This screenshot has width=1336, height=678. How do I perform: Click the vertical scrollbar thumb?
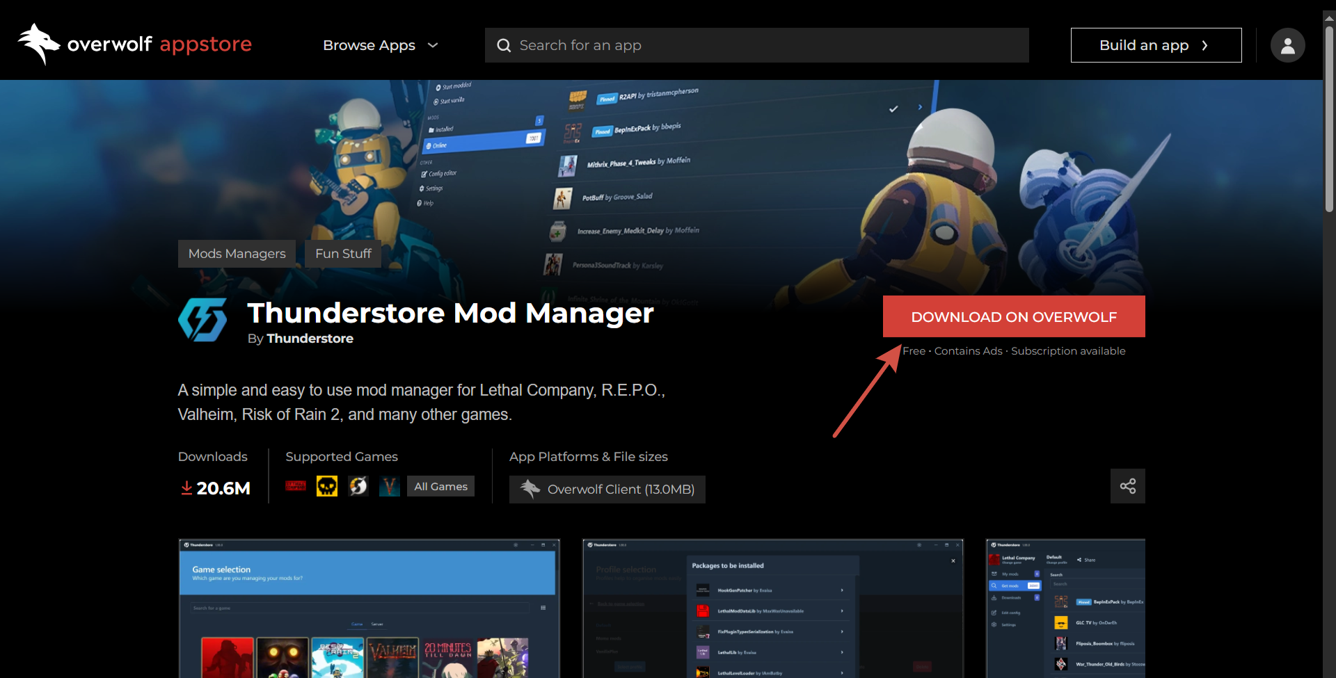[1329, 118]
